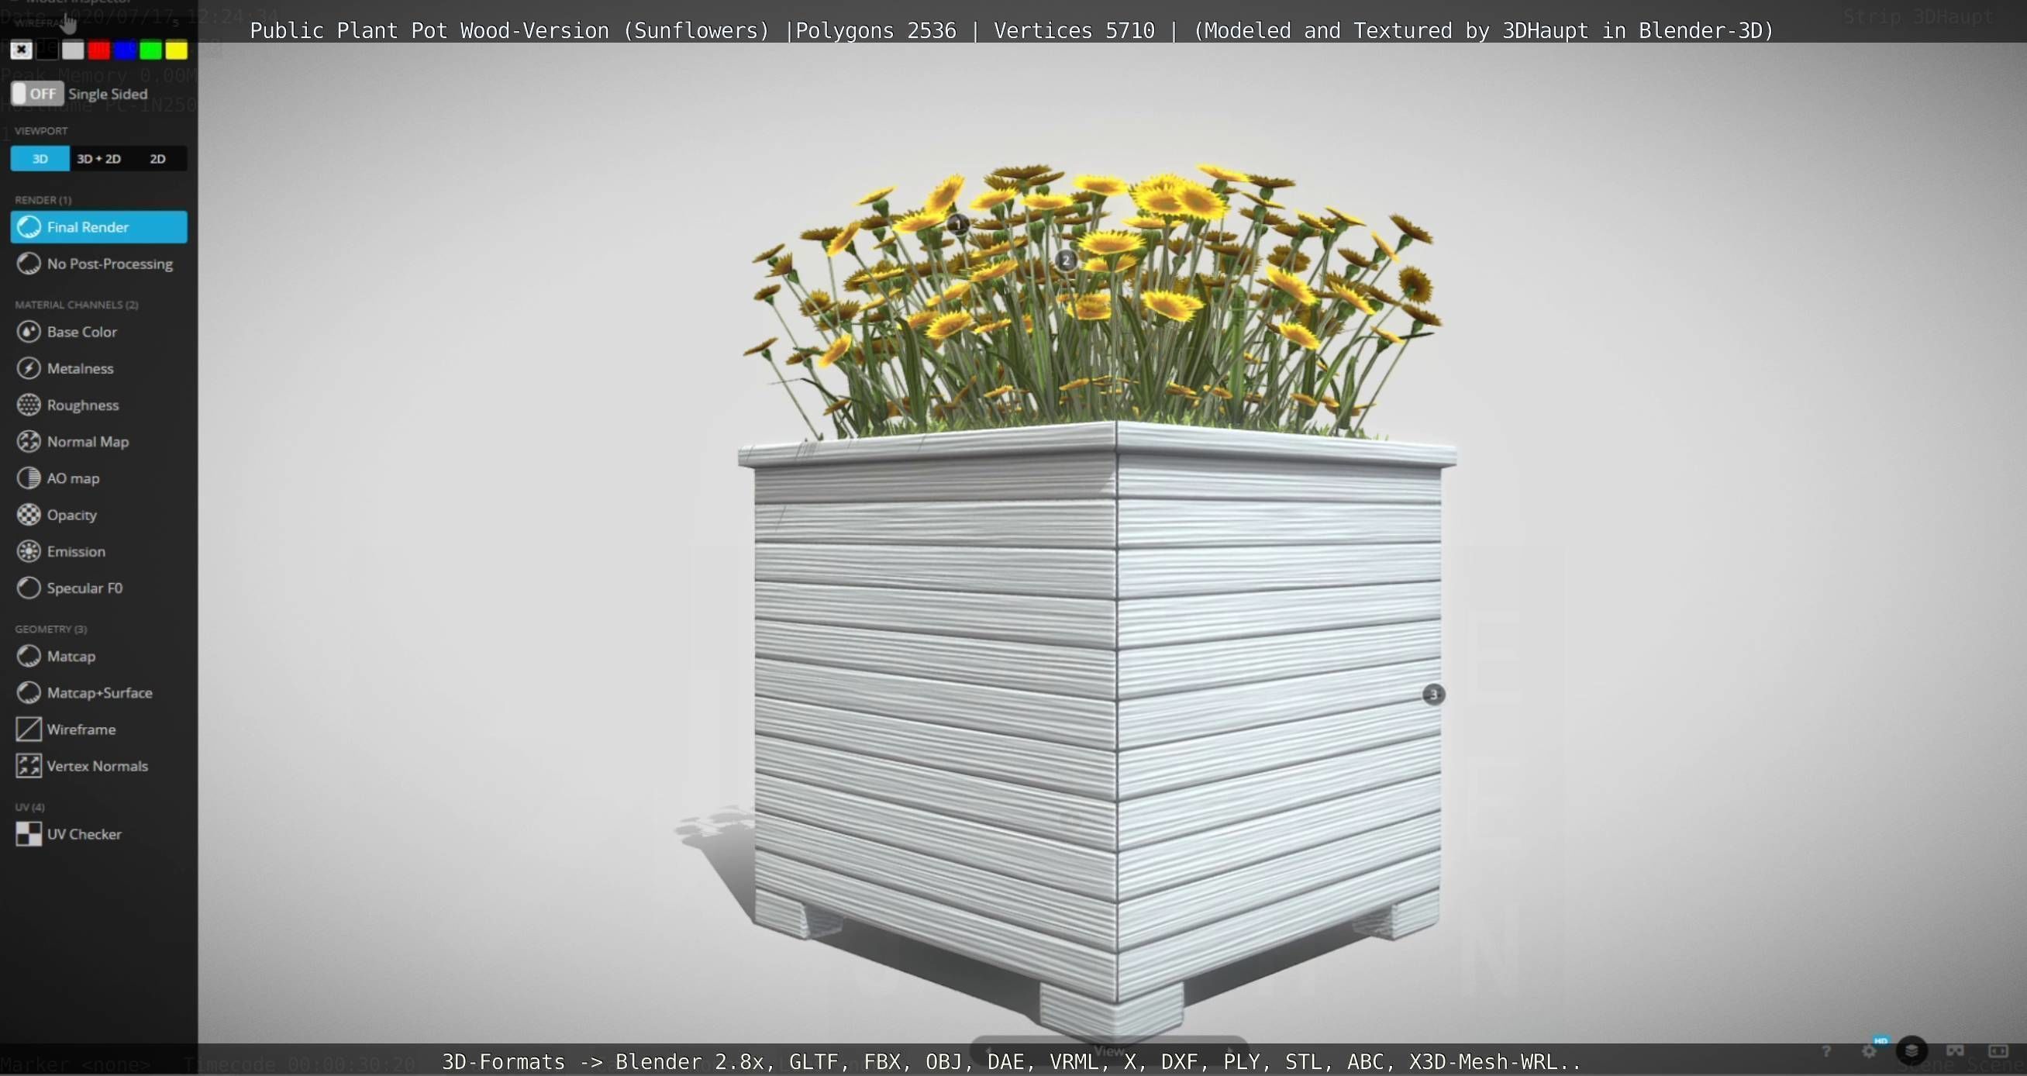Click the 'GEOMETRY (3)' section label
This screenshot has height=1076, width=2027.
(x=51, y=629)
